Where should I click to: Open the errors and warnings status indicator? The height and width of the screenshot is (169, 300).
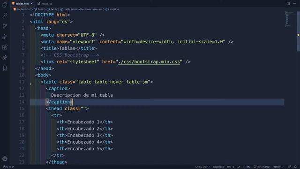click(8, 167)
